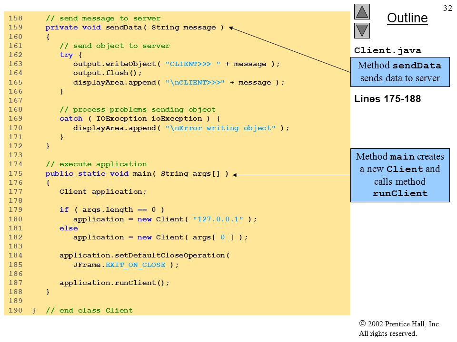Click the 'Lines 175-188' label
This screenshot has width=457, height=342.
pos(387,99)
